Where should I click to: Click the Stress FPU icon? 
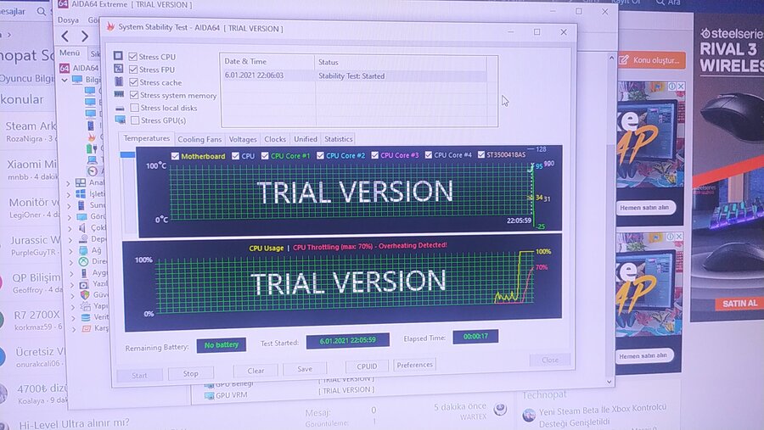118,70
